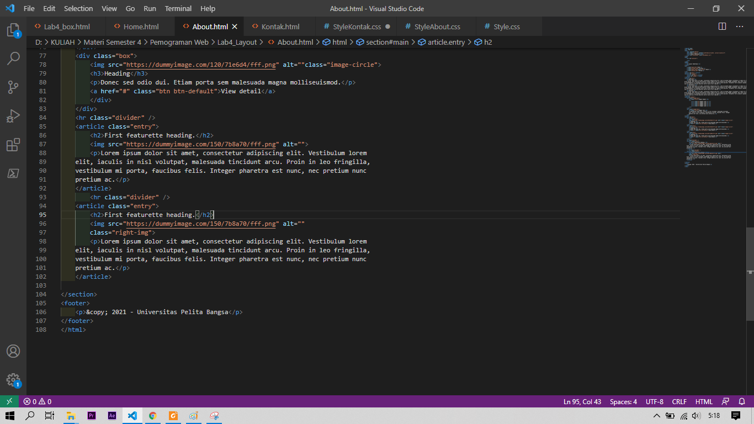Click the Ln 95, Col 43 indicator
Image resolution: width=754 pixels, height=424 pixels.
click(x=582, y=401)
